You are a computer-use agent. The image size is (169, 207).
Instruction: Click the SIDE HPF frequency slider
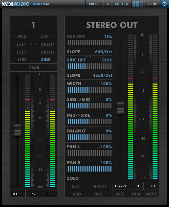click(89, 66)
